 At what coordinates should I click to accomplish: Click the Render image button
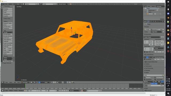pos(147,30)
